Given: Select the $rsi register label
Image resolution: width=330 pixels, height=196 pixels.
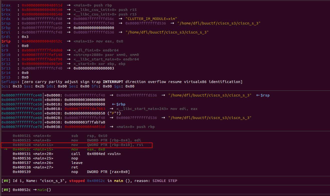Looking at the screenshot, I should coord(6,32).
